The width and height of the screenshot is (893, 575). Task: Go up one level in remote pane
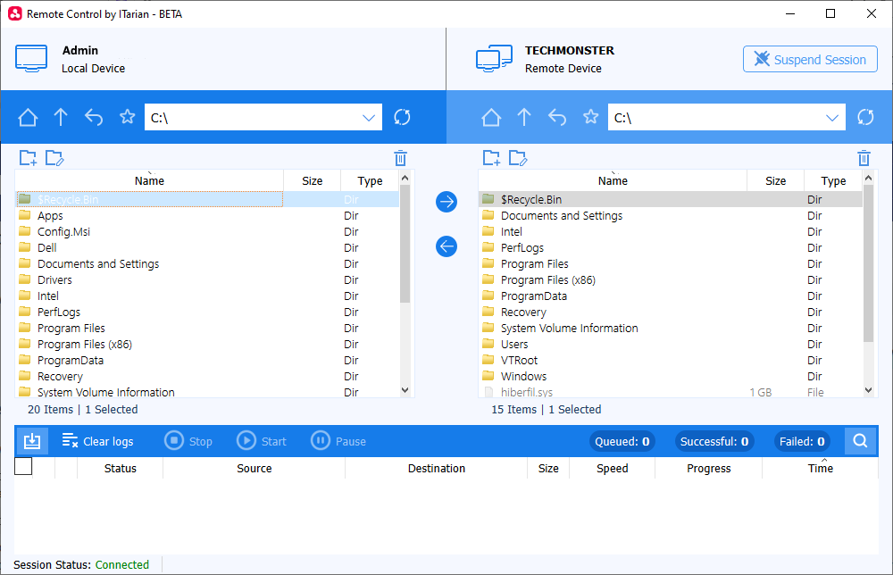(x=524, y=118)
